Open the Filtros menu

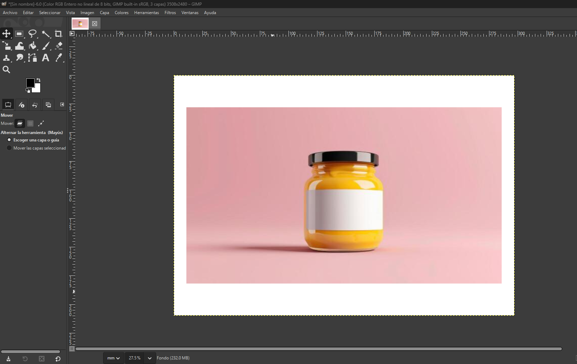tap(170, 13)
